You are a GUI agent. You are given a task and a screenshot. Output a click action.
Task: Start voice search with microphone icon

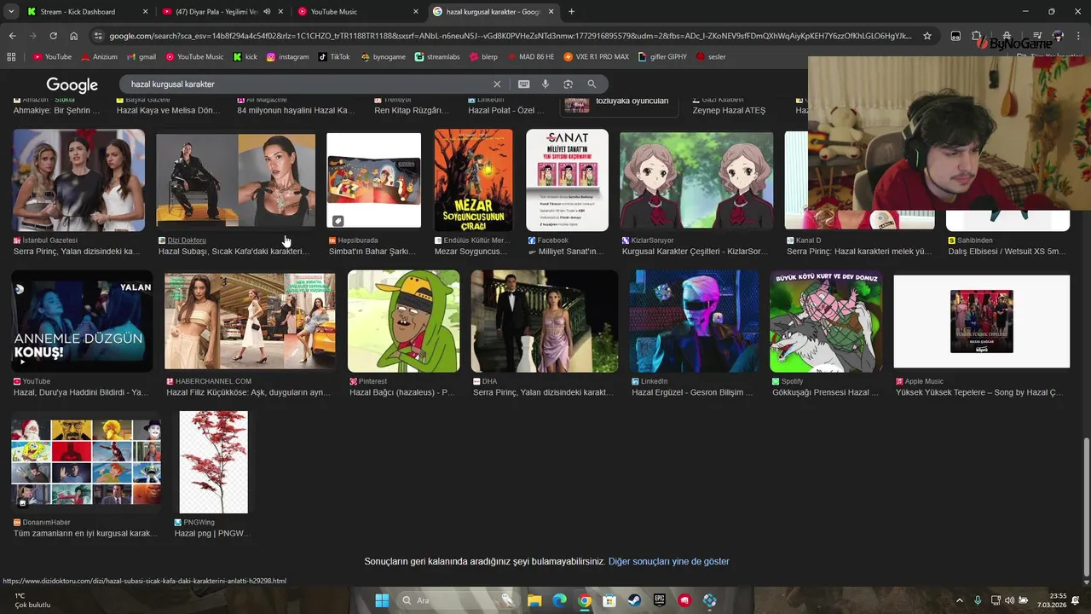point(545,84)
